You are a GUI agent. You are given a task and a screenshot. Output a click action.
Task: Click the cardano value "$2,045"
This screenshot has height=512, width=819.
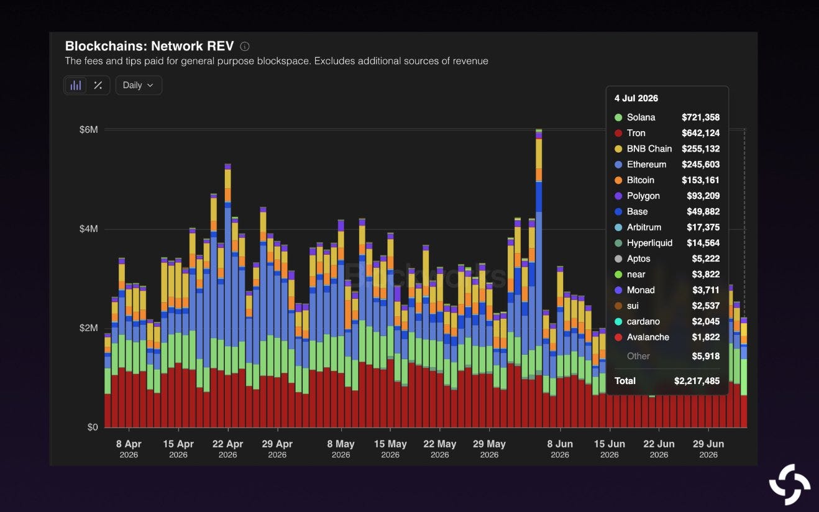(705, 322)
